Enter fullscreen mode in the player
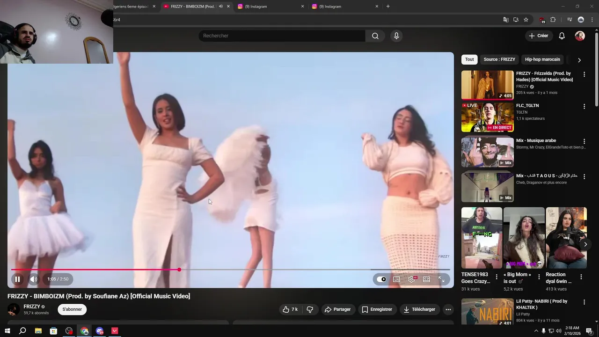The image size is (599, 337). (441, 279)
